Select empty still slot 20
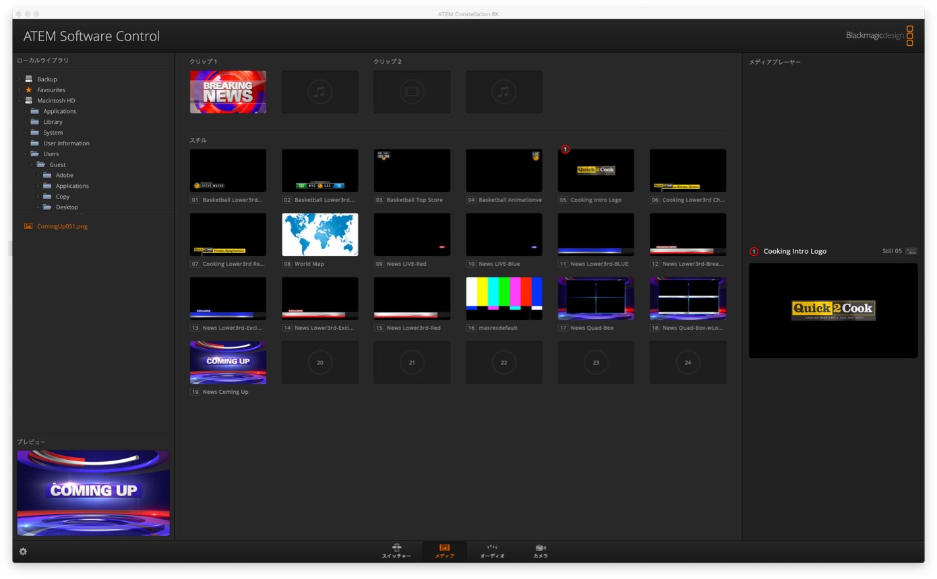Image resolution: width=937 pixels, height=579 pixels. 320,362
